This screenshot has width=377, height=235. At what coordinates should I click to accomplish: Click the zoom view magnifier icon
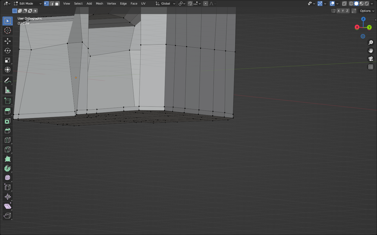tap(371, 43)
